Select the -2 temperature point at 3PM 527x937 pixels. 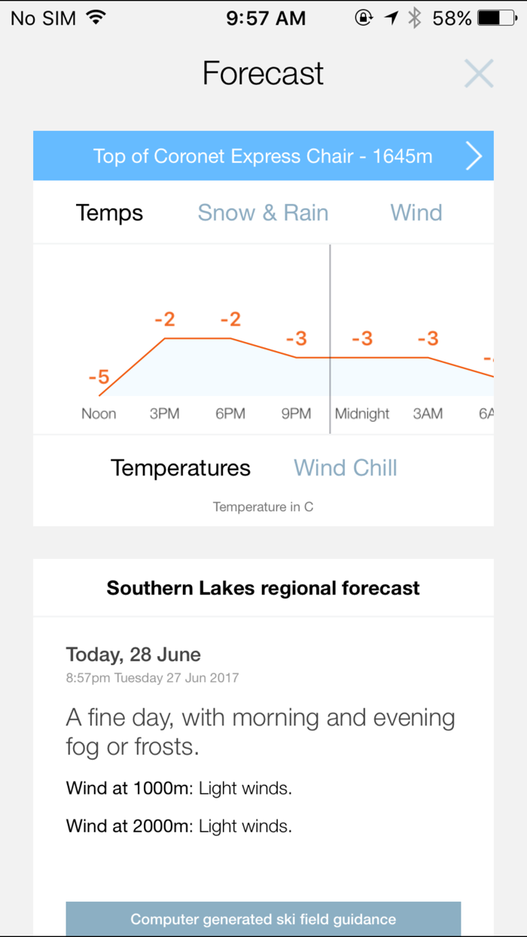(164, 318)
